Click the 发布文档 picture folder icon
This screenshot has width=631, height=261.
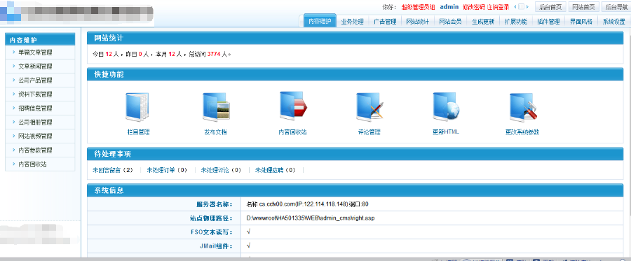pyautogui.click(x=215, y=107)
